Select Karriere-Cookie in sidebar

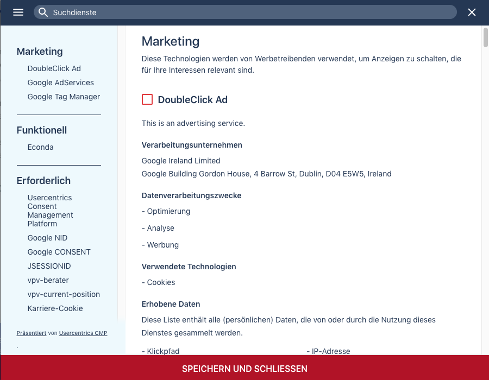click(x=55, y=308)
